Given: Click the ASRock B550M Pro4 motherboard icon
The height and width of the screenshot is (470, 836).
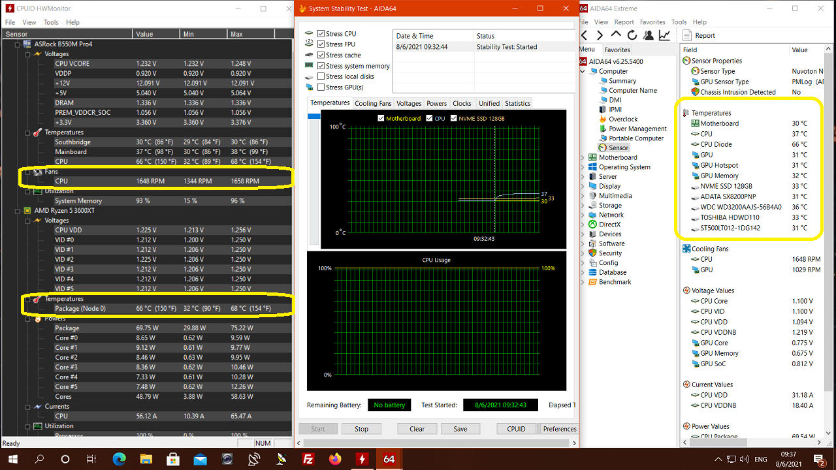Looking at the screenshot, I should tap(28, 44).
